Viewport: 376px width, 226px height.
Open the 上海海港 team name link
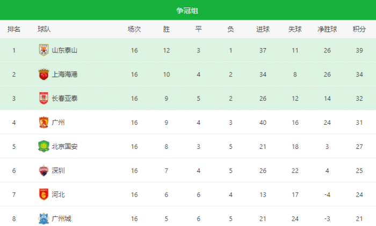coord(64,74)
